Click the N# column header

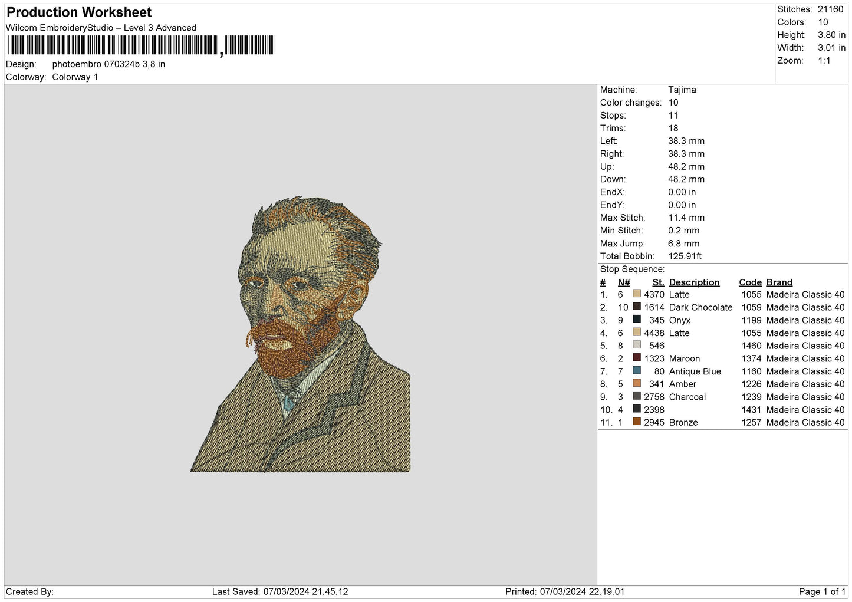[624, 282]
